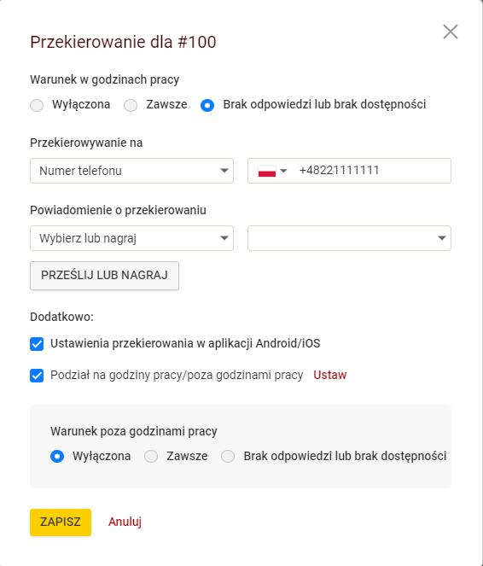Select Wyłączona for outside working hours
The width and height of the screenshot is (483, 566).
(x=57, y=456)
